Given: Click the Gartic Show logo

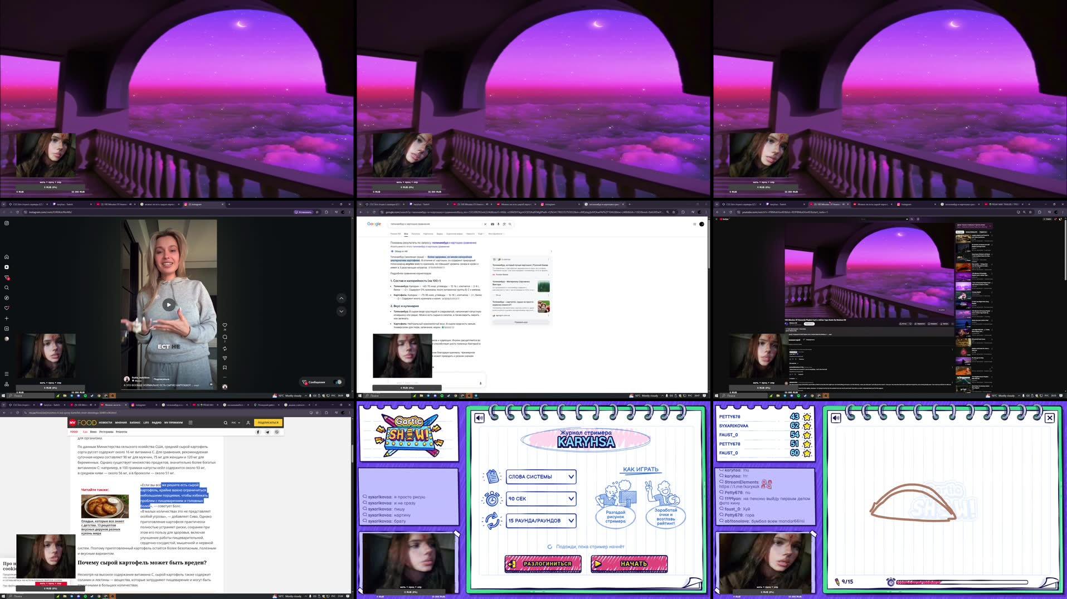Looking at the screenshot, I should coord(410,434).
